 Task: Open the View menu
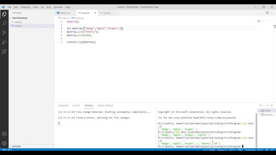click(x=35, y=7)
